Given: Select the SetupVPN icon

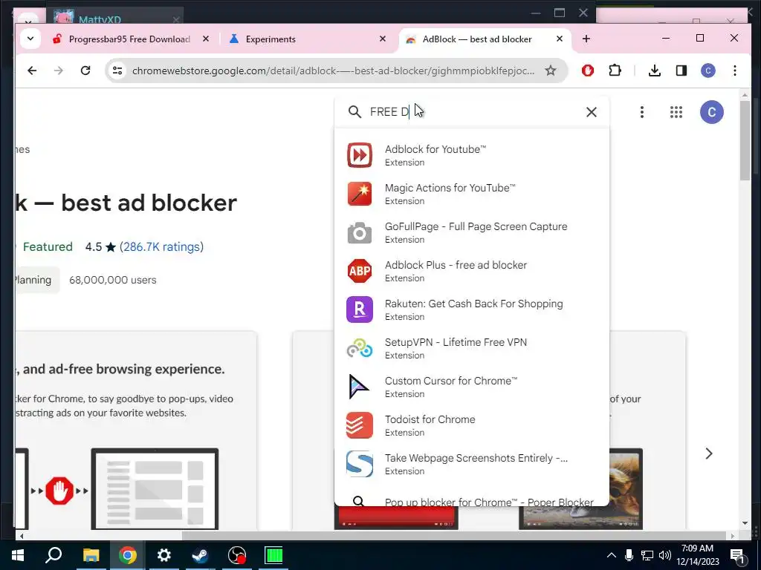Looking at the screenshot, I should point(360,348).
